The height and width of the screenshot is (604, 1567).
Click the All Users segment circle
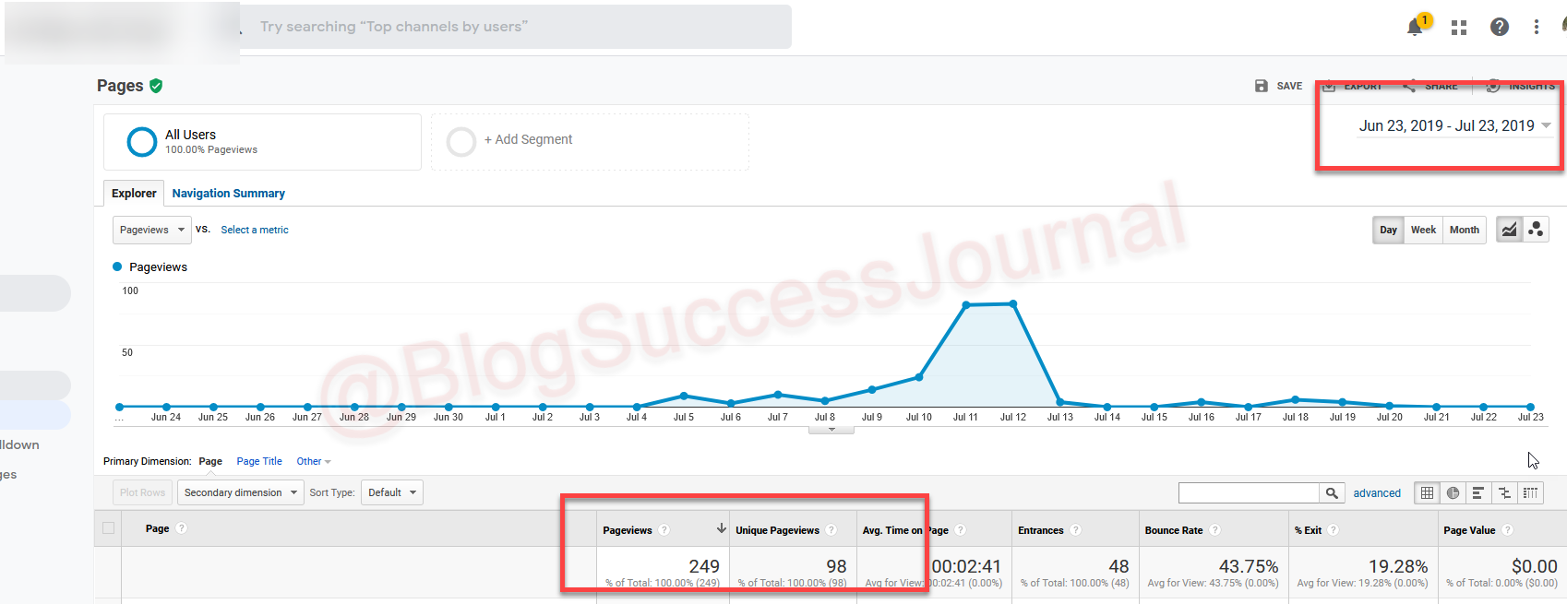[141, 142]
